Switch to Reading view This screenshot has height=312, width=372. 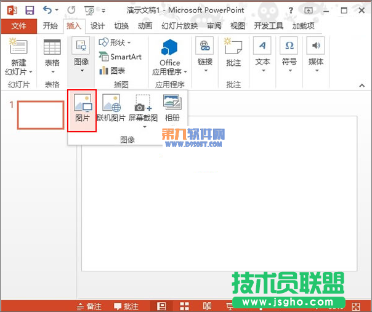coord(207,306)
